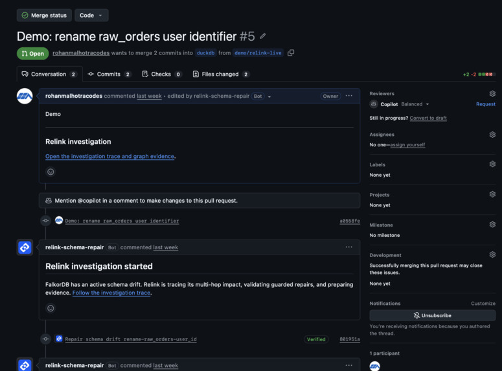Click participant avatar in sidebar
502x371 pixels.
[374, 366]
